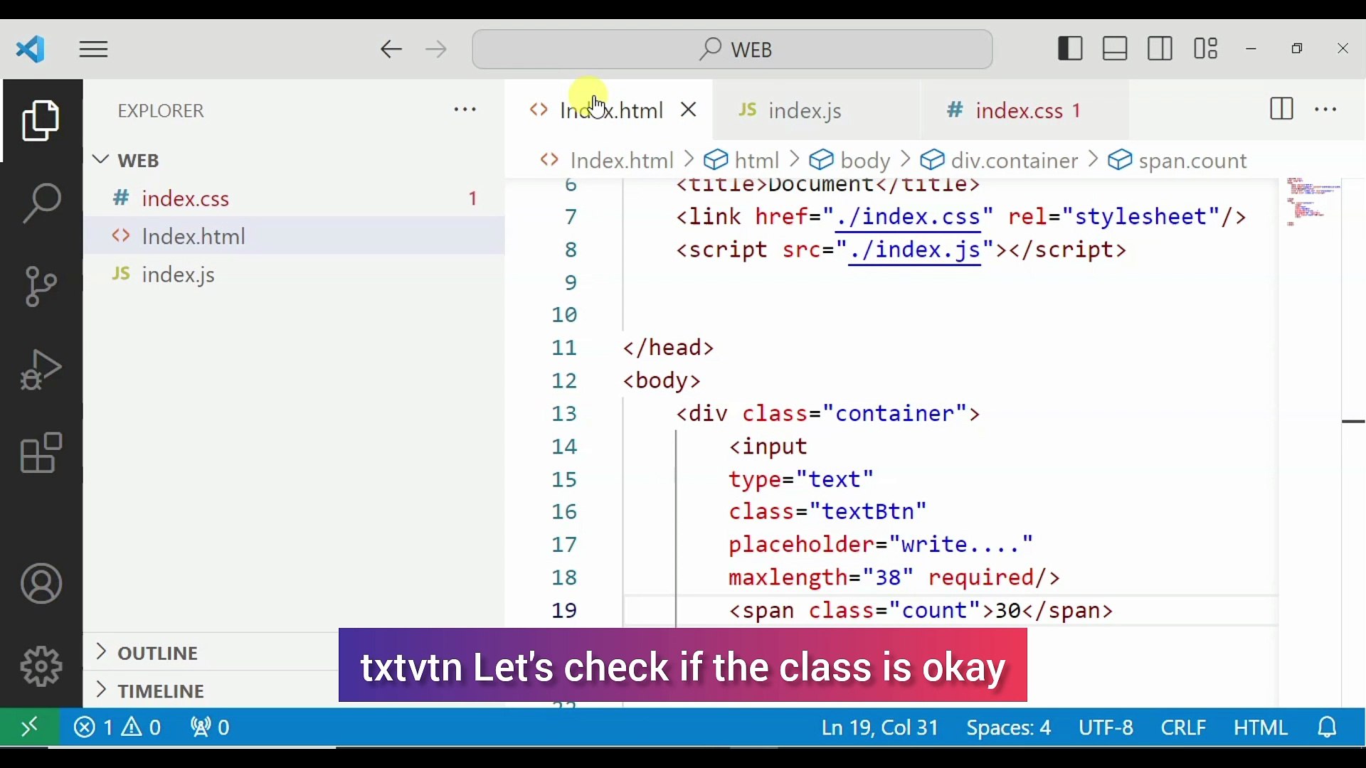
Task: Place cursor on class="textBtn" line
Action: (828, 512)
